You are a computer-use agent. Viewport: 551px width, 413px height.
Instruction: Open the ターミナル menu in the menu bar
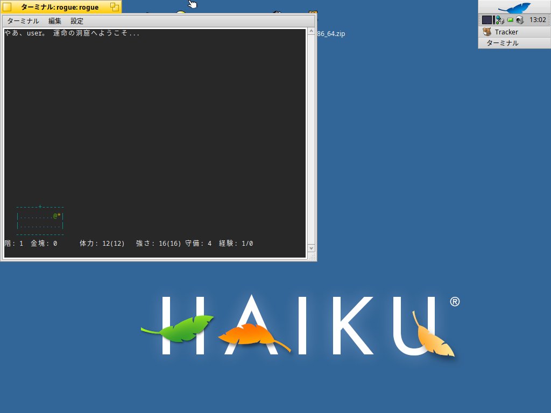(x=23, y=21)
